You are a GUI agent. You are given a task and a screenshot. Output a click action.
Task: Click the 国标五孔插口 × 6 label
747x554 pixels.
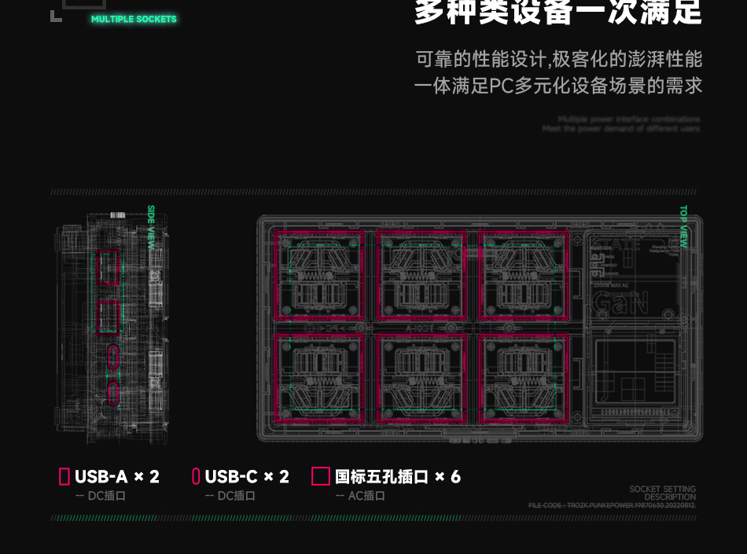[x=398, y=476]
